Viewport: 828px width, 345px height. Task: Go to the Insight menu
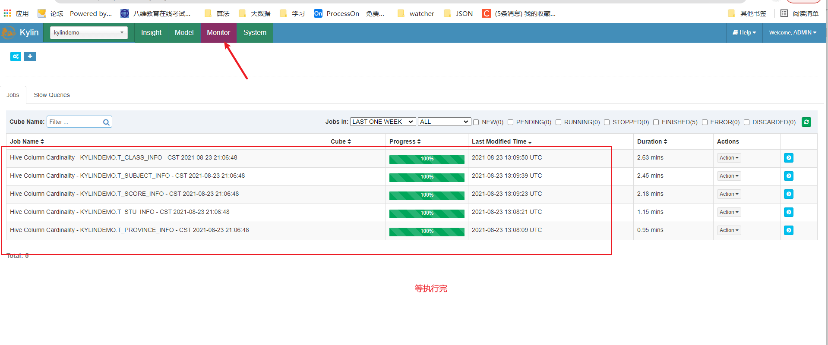click(151, 33)
